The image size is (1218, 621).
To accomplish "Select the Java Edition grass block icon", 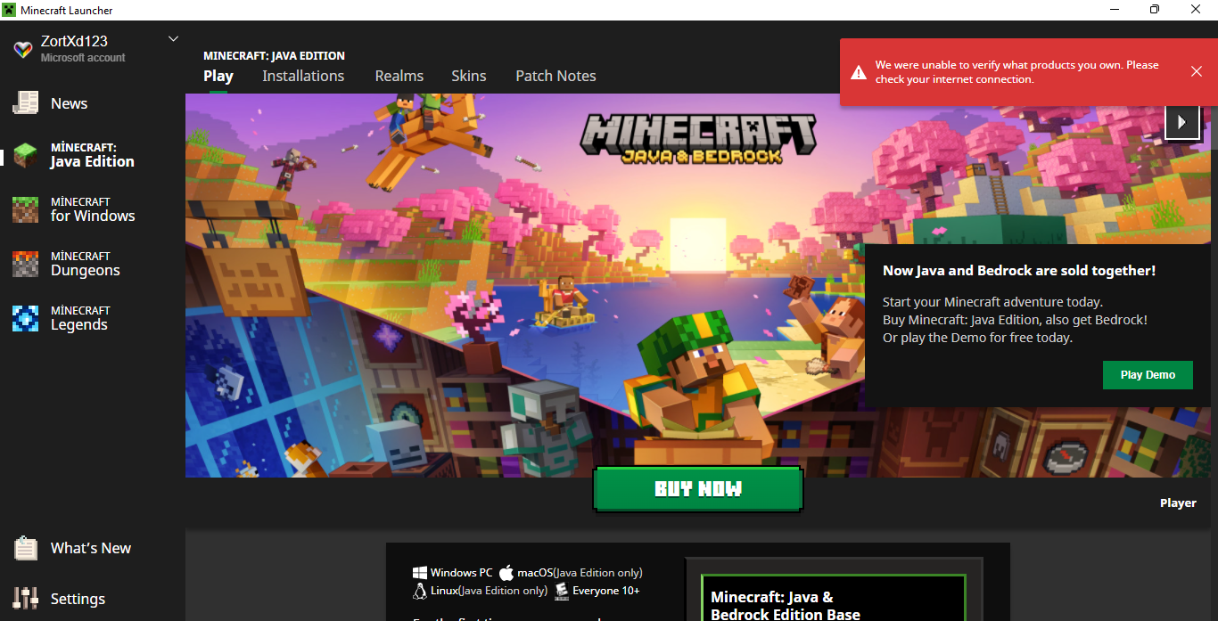I will 25,155.
